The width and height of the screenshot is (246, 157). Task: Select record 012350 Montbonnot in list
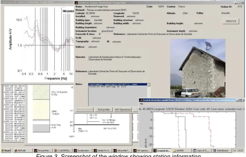point(15,134)
